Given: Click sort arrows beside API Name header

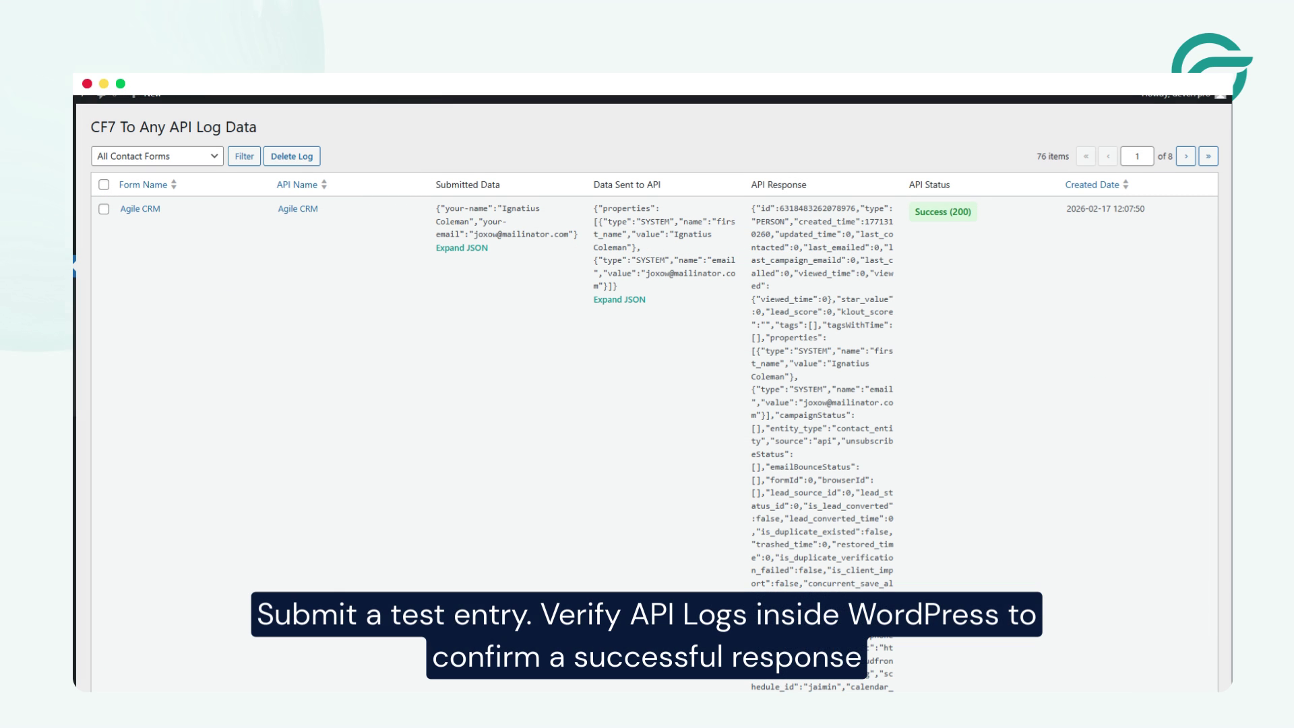Looking at the screenshot, I should 324,185.
